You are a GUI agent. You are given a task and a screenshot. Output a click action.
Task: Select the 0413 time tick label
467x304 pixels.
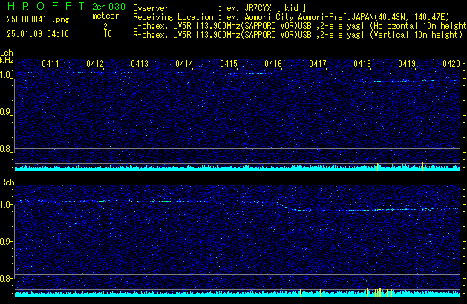140,64
